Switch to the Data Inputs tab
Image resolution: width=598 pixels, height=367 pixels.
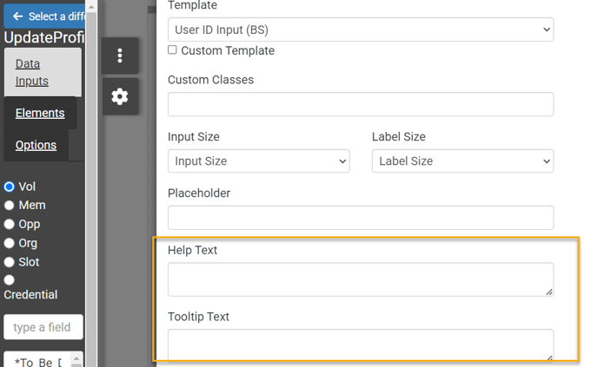point(32,72)
